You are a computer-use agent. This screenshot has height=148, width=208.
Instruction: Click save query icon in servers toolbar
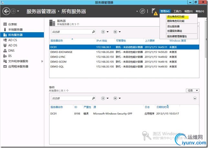115,32
